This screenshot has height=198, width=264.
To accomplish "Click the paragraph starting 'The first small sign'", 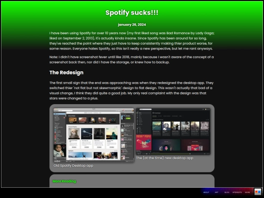I will coord(132,90).
